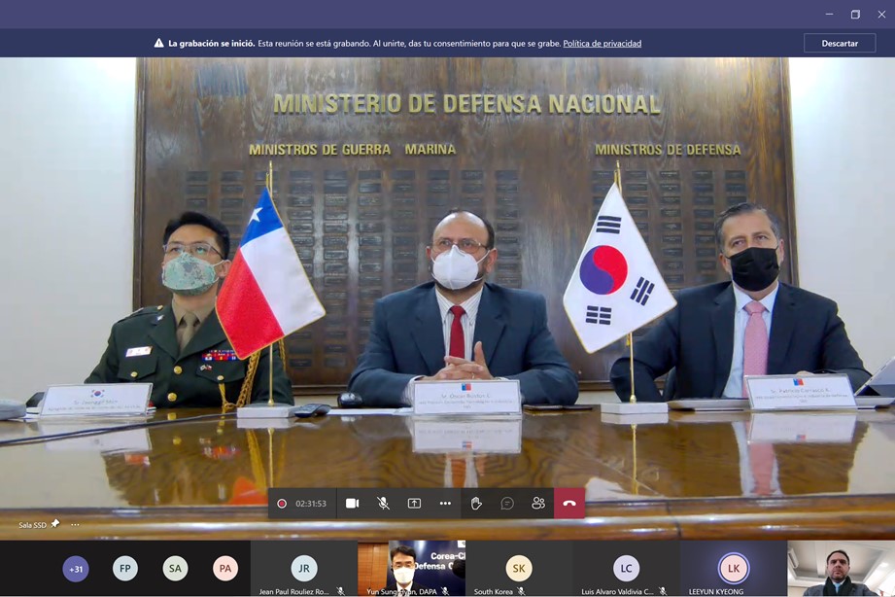Minimize the meeting window

(x=829, y=15)
